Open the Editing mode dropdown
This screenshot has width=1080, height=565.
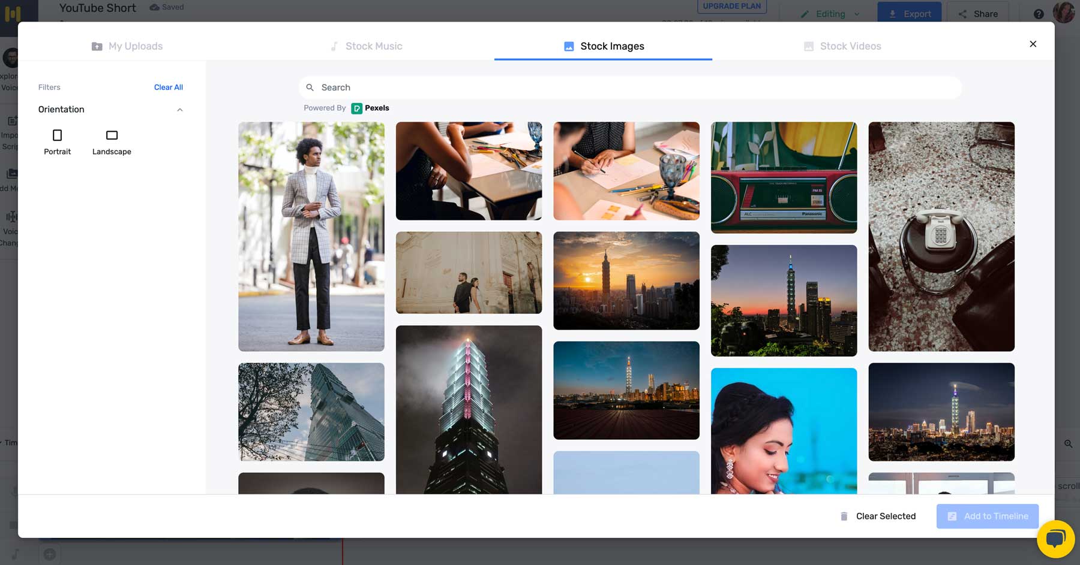click(x=830, y=14)
